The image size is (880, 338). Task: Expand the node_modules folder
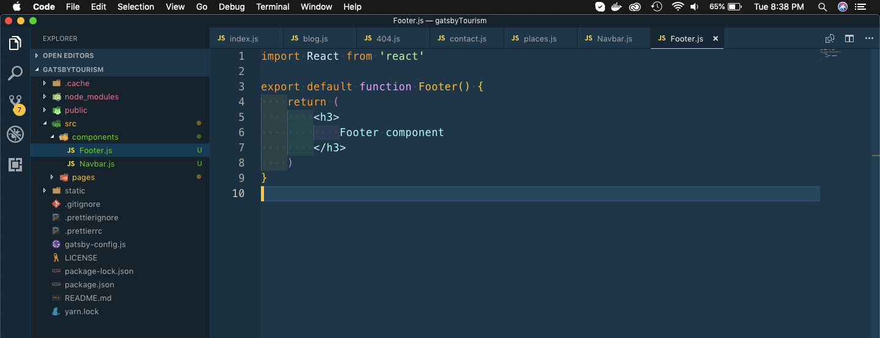point(45,96)
